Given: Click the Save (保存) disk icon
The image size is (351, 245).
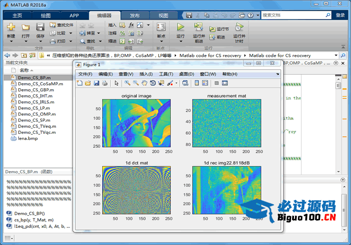Looking at the screenshot, I should click(x=40, y=27).
